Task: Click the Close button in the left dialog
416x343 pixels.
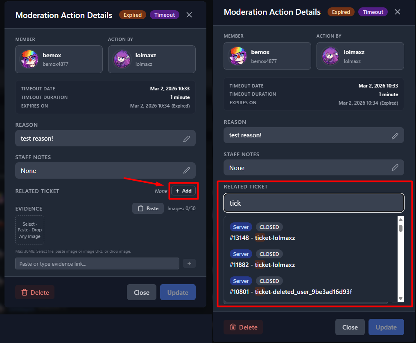Action: tap(141, 292)
